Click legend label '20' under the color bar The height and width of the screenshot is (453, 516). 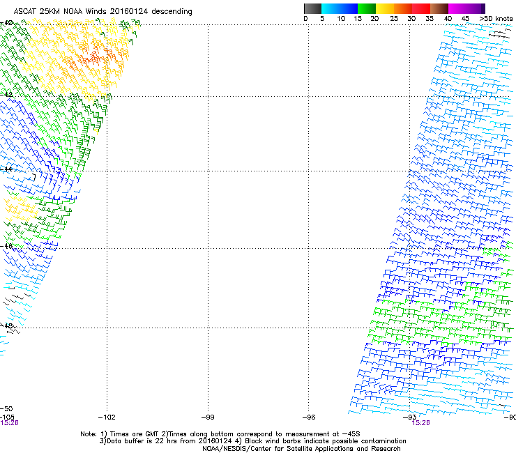tap(374, 19)
